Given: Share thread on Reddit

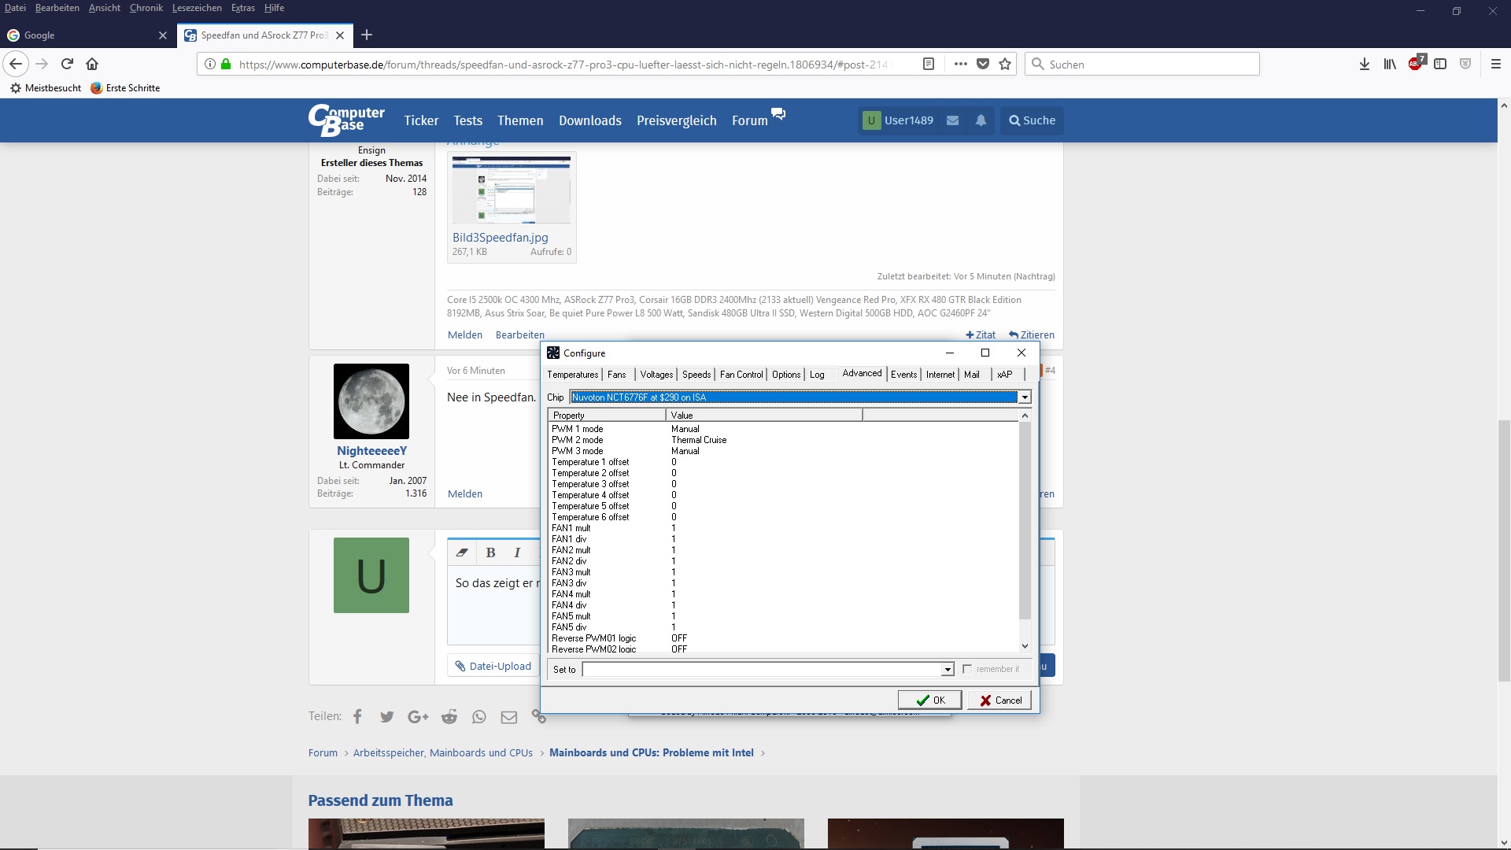Looking at the screenshot, I should [x=449, y=716].
